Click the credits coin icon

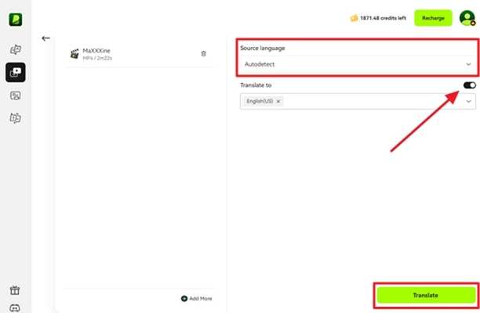(354, 18)
